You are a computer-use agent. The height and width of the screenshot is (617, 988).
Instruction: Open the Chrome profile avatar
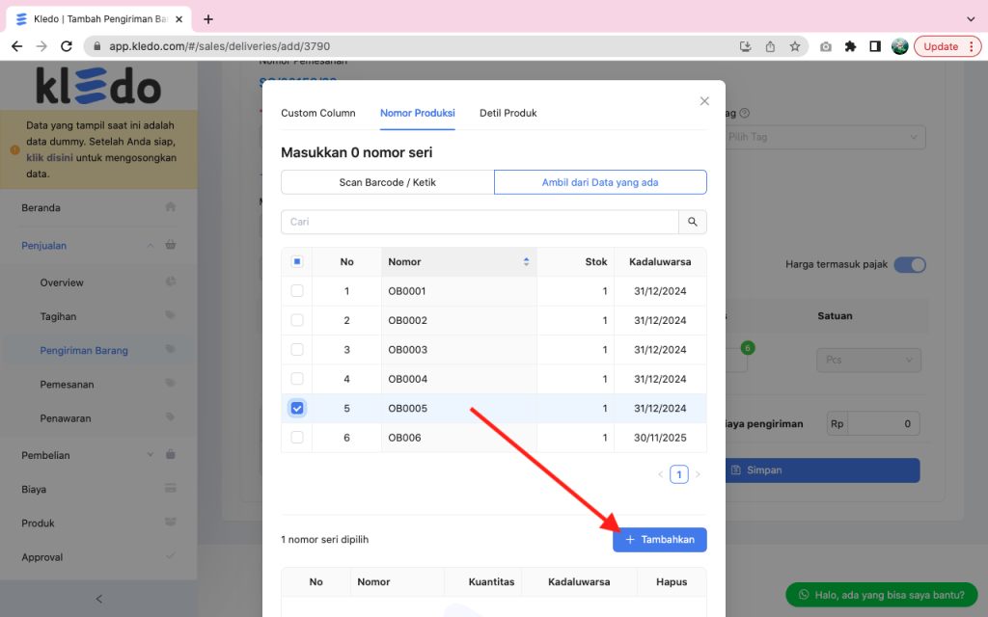900,46
